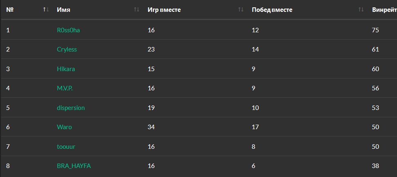Open Waro player link
Image resolution: width=397 pixels, height=177 pixels.
click(x=64, y=127)
